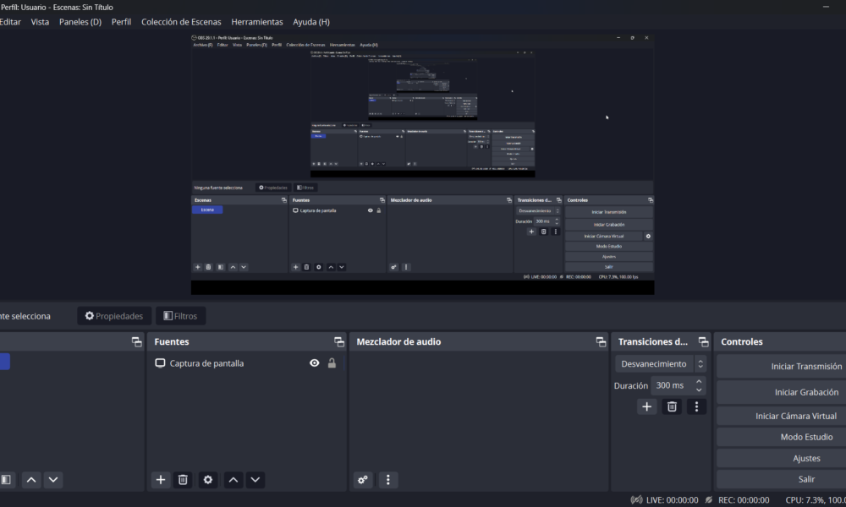The height and width of the screenshot is (507, 846).
Task: Click the Duración label
Action: [631, 386]
